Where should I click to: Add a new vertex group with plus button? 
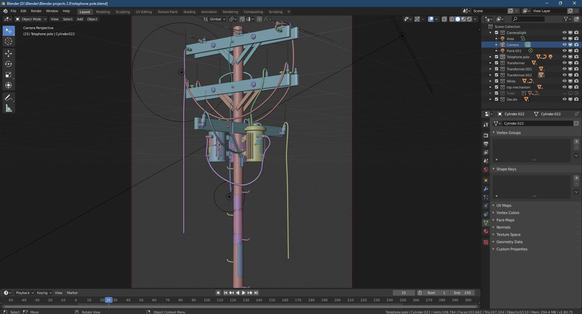click(577, 142)
